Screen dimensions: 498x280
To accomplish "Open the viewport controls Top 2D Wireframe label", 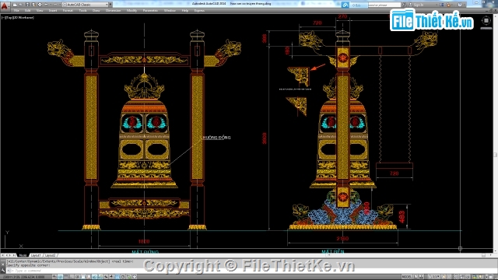I will pos(18,17).
